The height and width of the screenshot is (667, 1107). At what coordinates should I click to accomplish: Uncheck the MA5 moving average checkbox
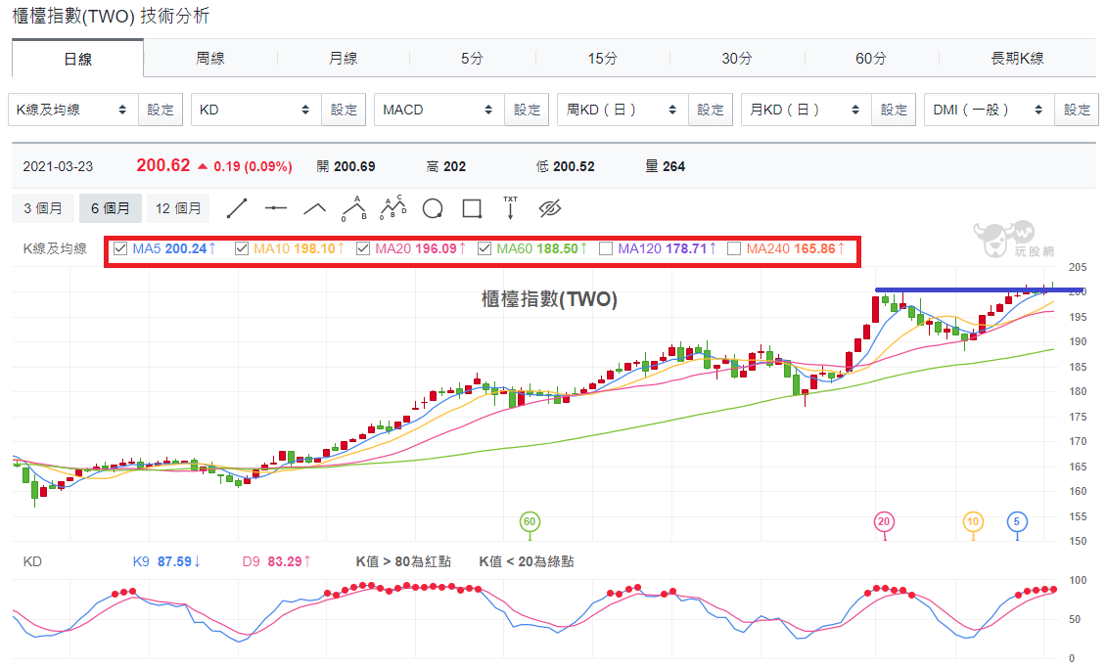(120, 248)
